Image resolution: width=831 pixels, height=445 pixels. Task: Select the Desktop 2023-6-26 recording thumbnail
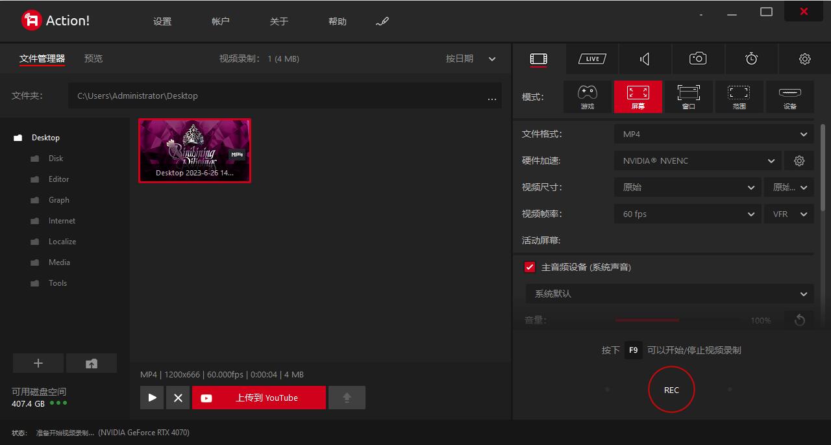tap(195, 150)
